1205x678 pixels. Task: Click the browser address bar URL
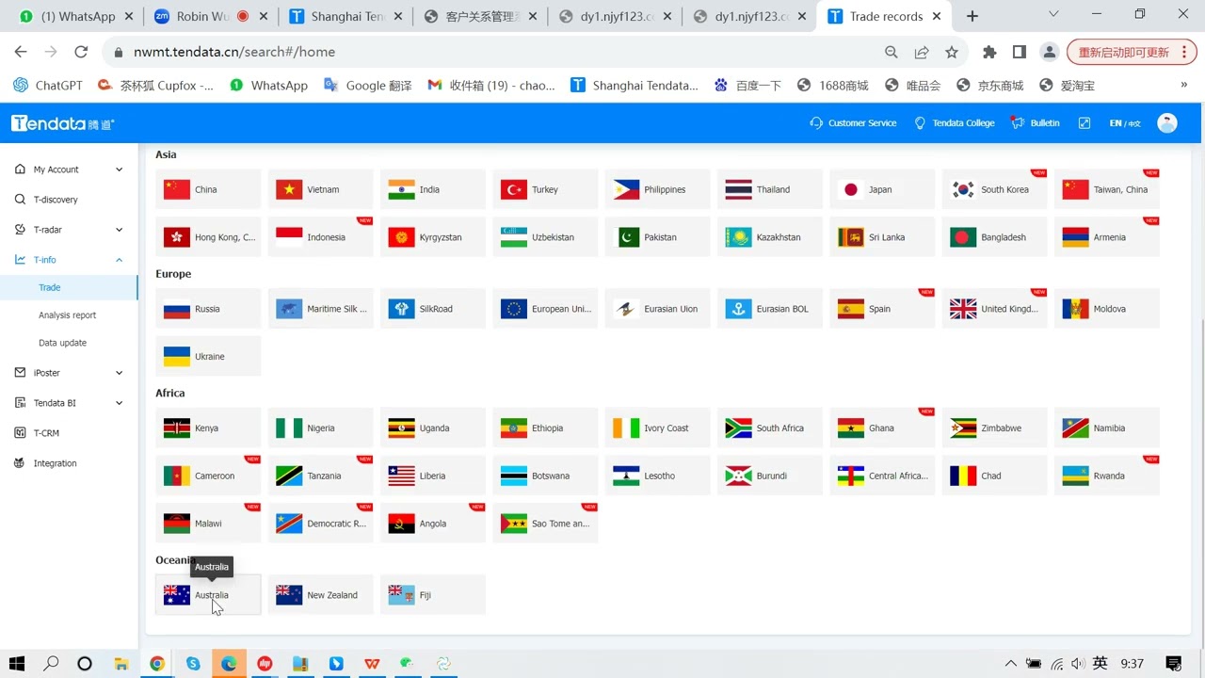tap(233, 53)
